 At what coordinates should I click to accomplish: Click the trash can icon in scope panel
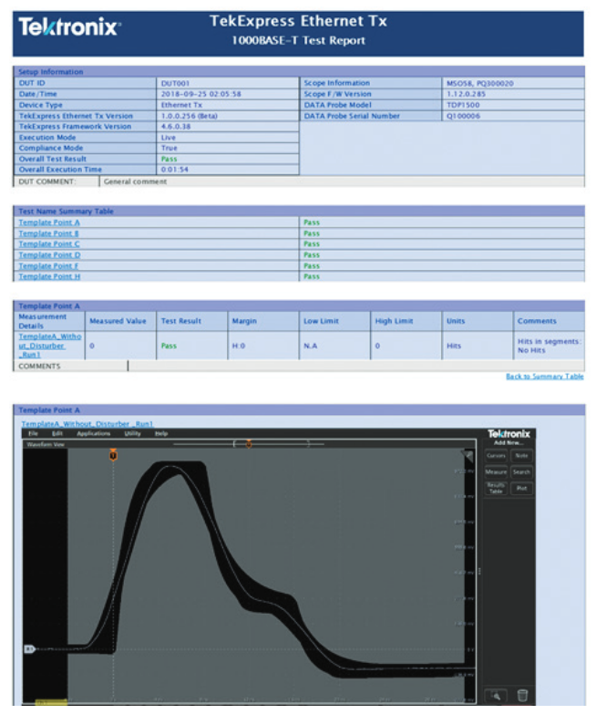pyautogui.click(x=522, y=695)
